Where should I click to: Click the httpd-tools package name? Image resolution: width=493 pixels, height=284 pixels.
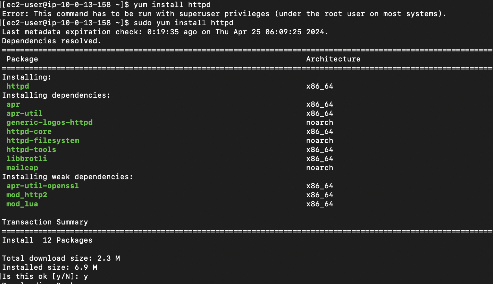point(31,150)
